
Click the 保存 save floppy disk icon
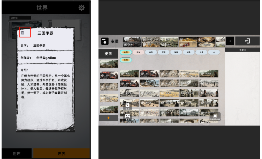coord(127,105)
